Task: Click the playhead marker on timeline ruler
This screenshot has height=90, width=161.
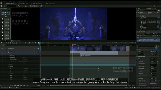Action: 72,45
